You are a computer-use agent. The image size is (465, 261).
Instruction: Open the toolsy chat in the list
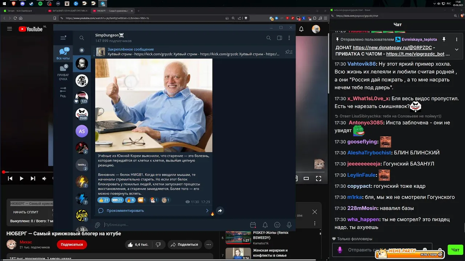(82, 165)
